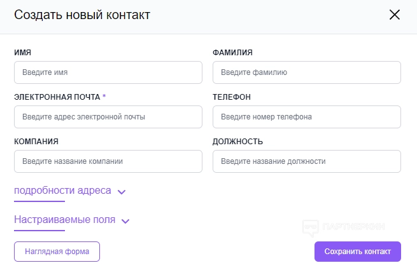Image resolution: width=417 pixels, height=270 pixels.
Task: Click the Создать новый контакт dialog title
Action: pos(82,15)
